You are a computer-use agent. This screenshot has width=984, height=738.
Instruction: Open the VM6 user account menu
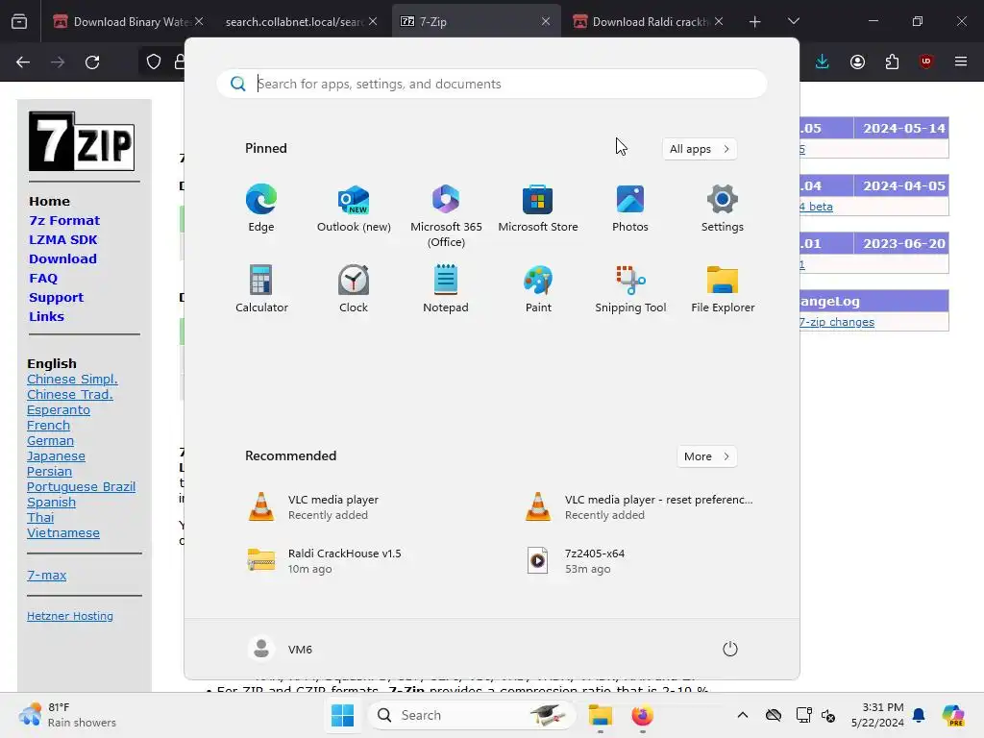point(280,649)
